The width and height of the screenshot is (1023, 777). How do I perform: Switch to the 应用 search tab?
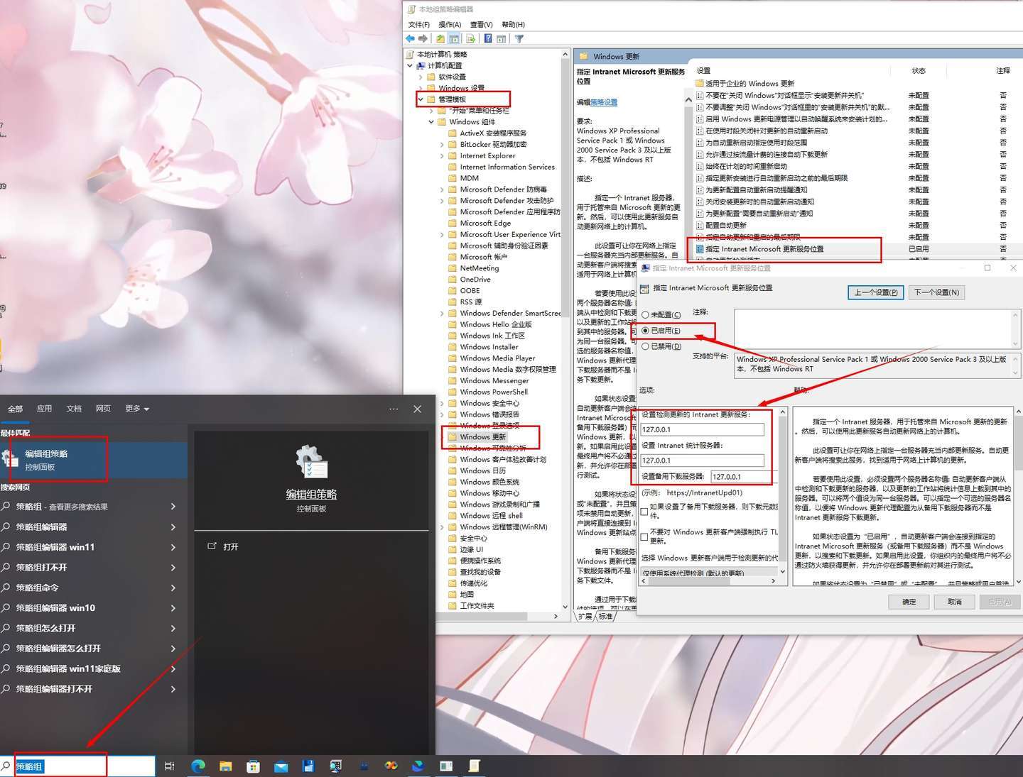coord(45,409)
